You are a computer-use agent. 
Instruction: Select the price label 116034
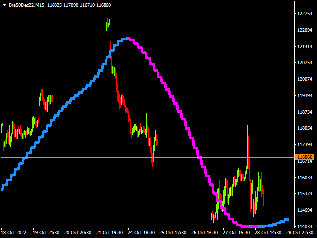305,178
